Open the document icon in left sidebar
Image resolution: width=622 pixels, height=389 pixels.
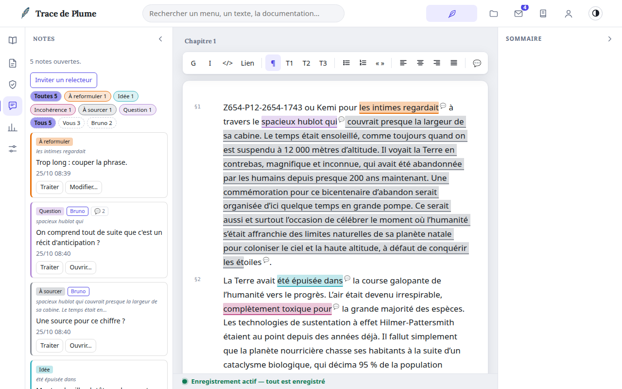click(x=13, y=63)
